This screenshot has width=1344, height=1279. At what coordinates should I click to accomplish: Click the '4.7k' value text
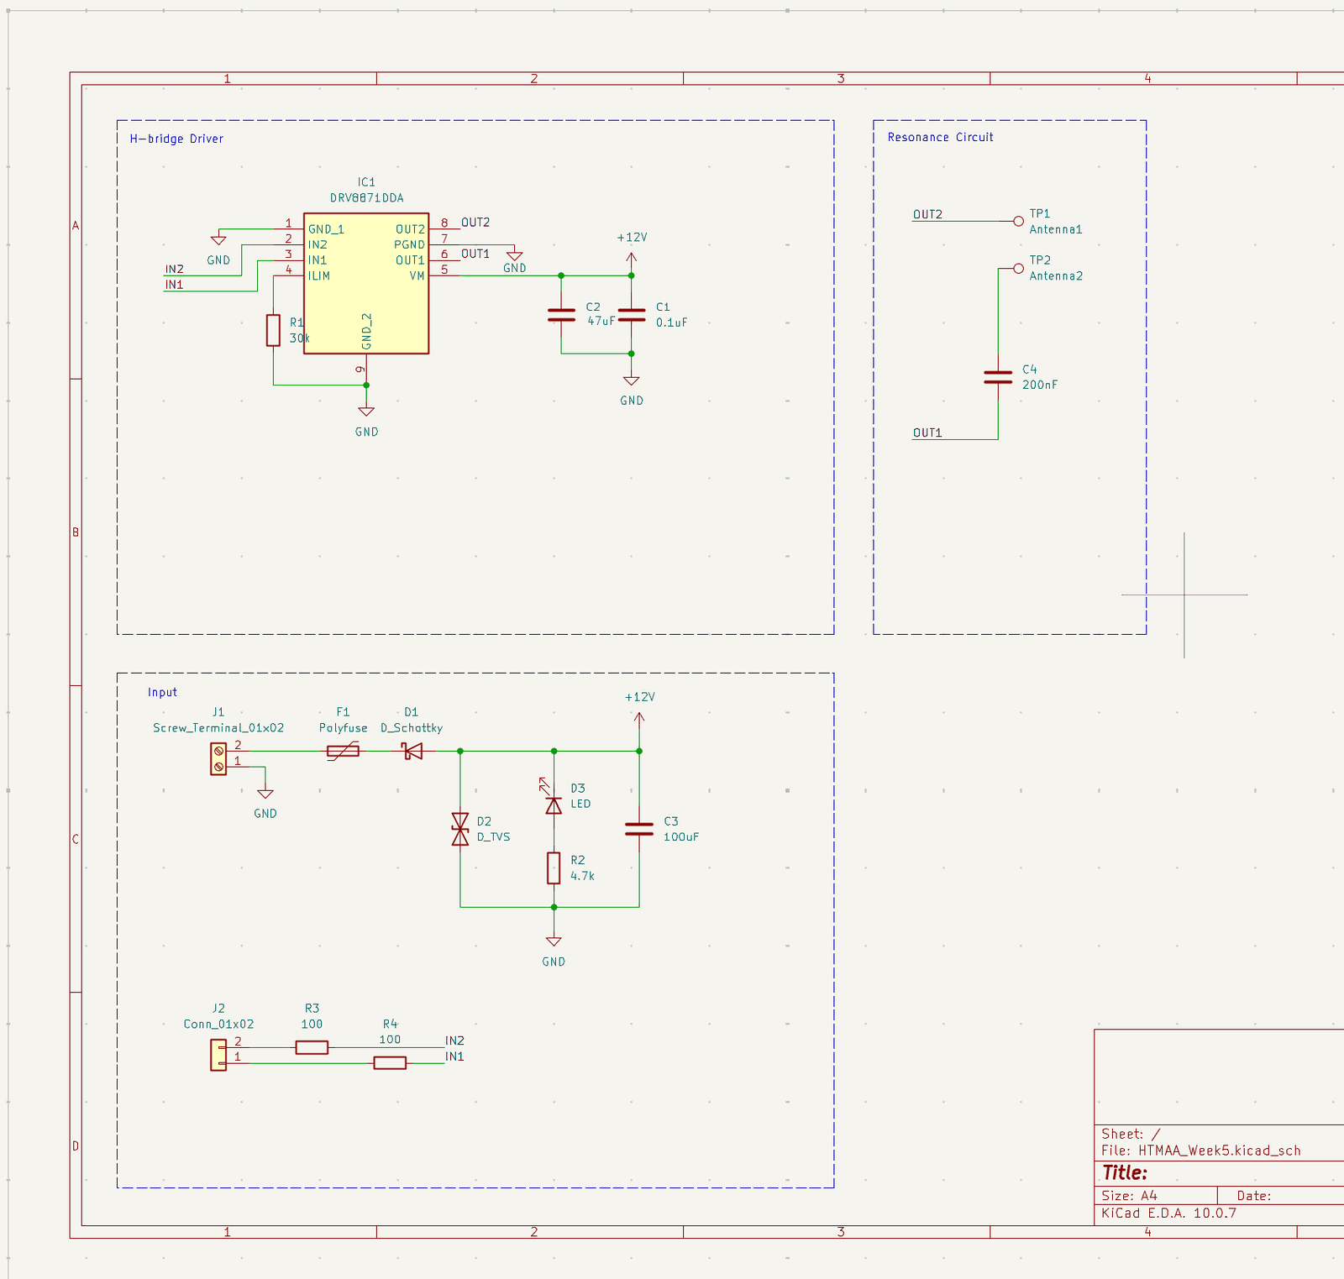582,876
